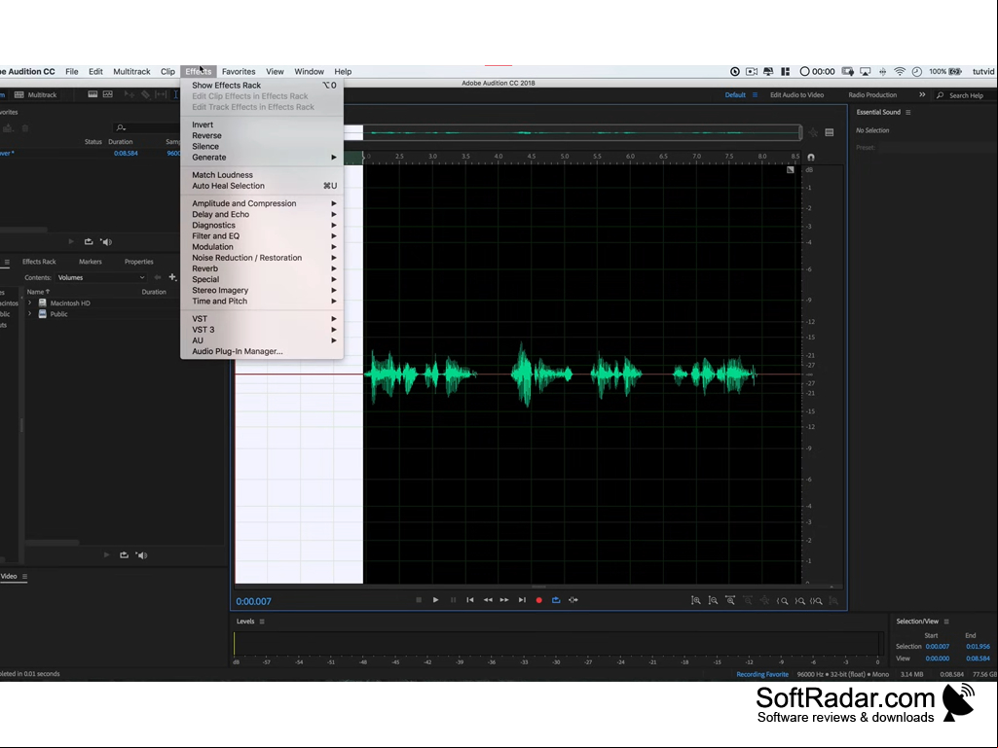Zoom in amplitude icon
This screenshot has width=998, height=748.
click(696, 600)
